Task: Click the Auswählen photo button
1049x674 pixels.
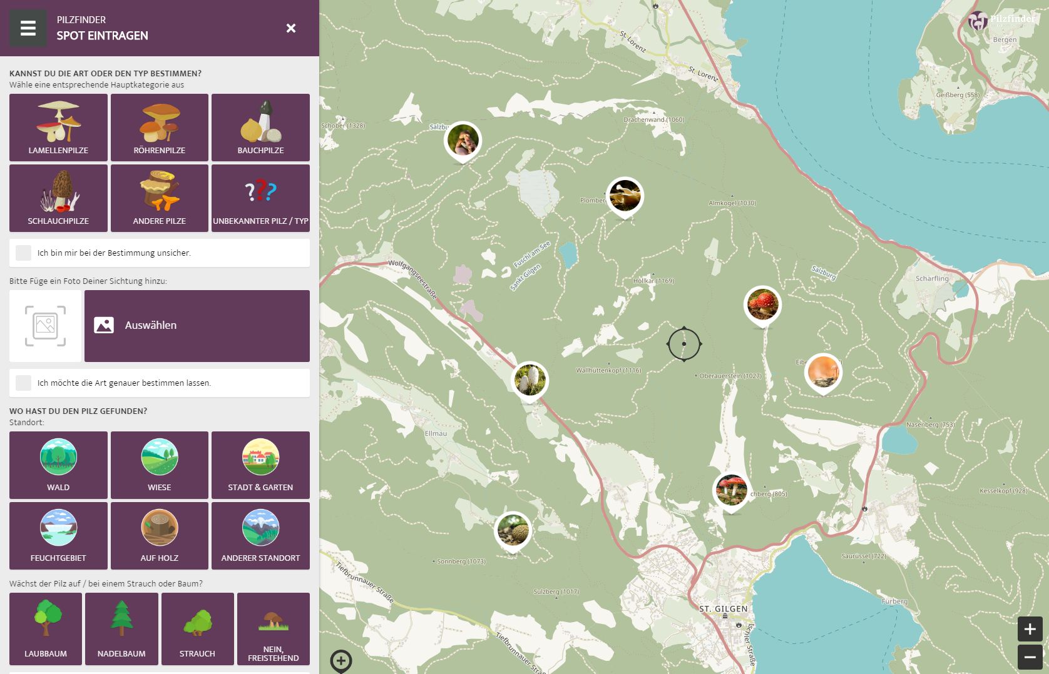Action: coord(197,326)
